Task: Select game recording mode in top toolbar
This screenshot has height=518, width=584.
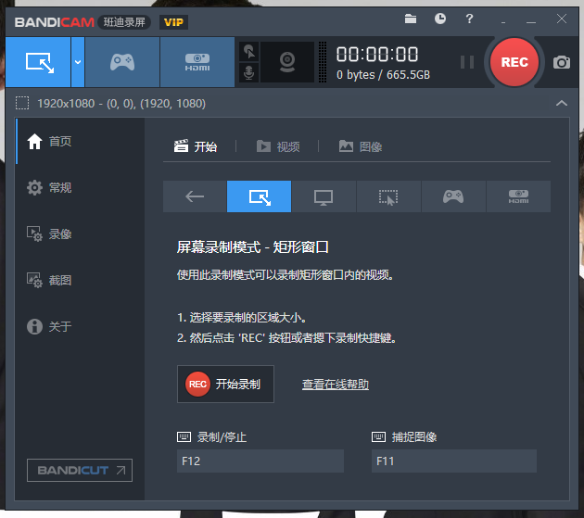Action: 122,62
